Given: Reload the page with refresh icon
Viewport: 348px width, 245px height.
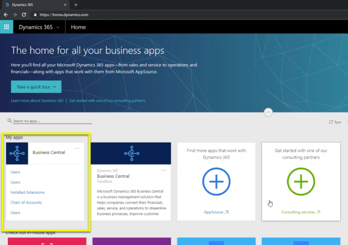Looking at the screenshot, I should coord(24,14).
